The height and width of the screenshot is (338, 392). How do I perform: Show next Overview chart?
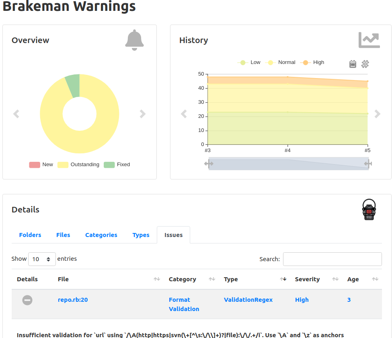click(142, 114)
